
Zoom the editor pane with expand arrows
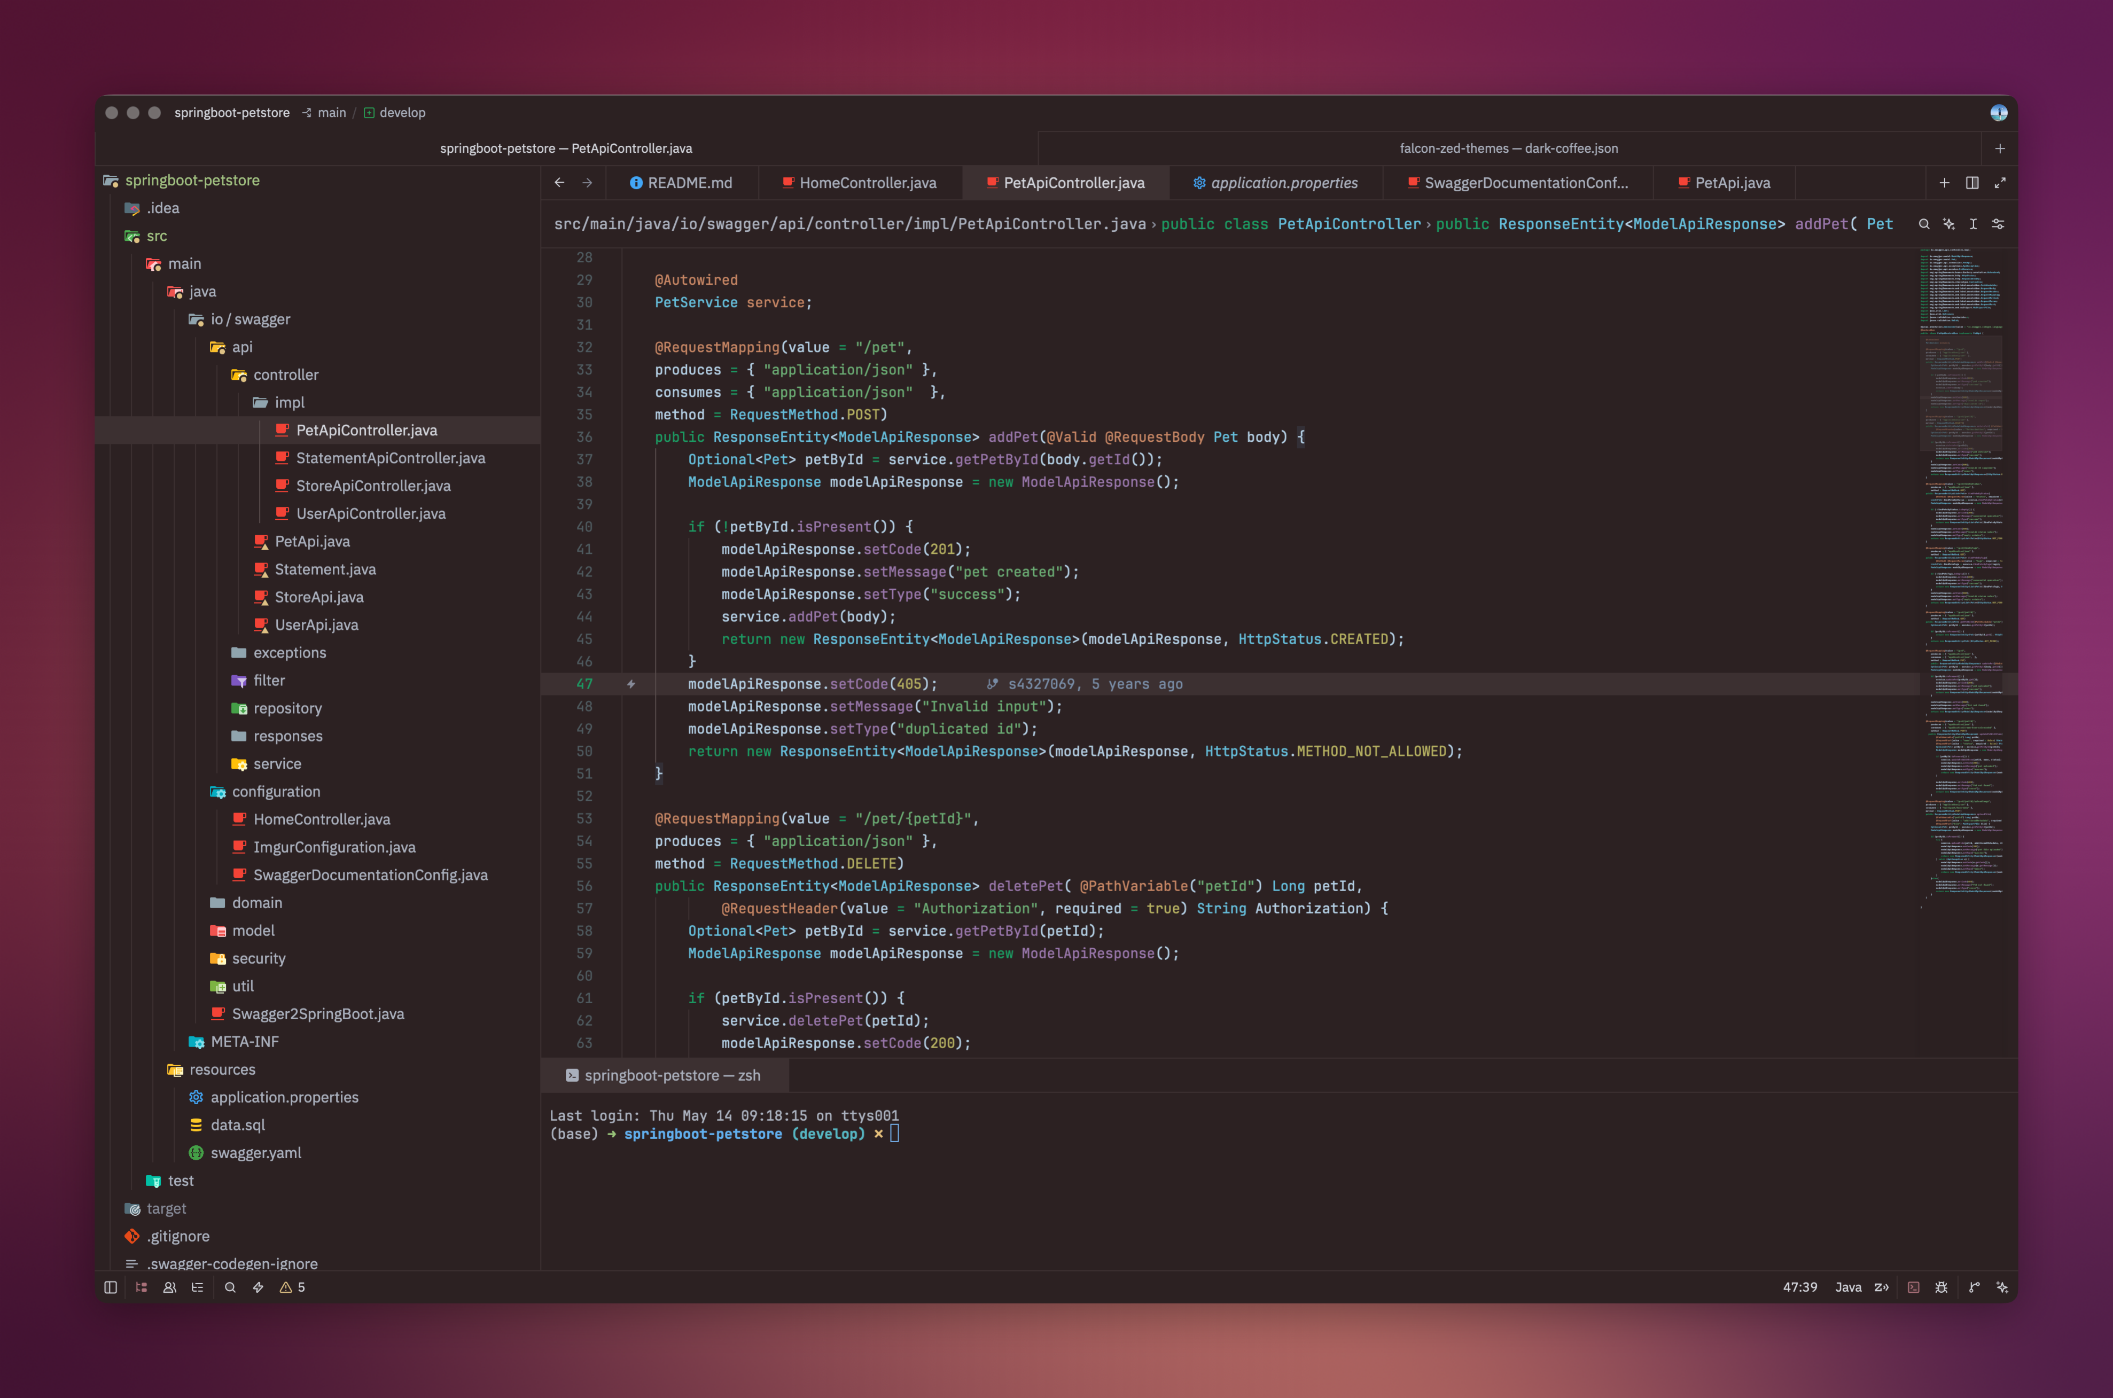pyautogui.click(x=2000, y=183)
